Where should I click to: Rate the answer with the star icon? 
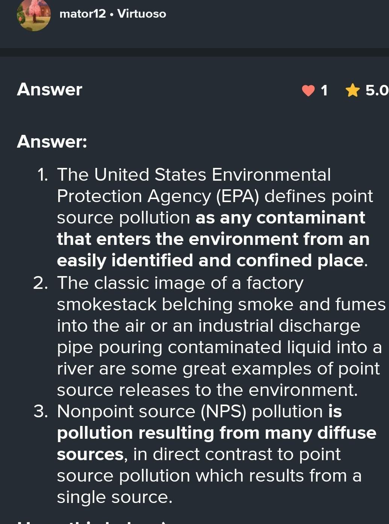[353, 91]
